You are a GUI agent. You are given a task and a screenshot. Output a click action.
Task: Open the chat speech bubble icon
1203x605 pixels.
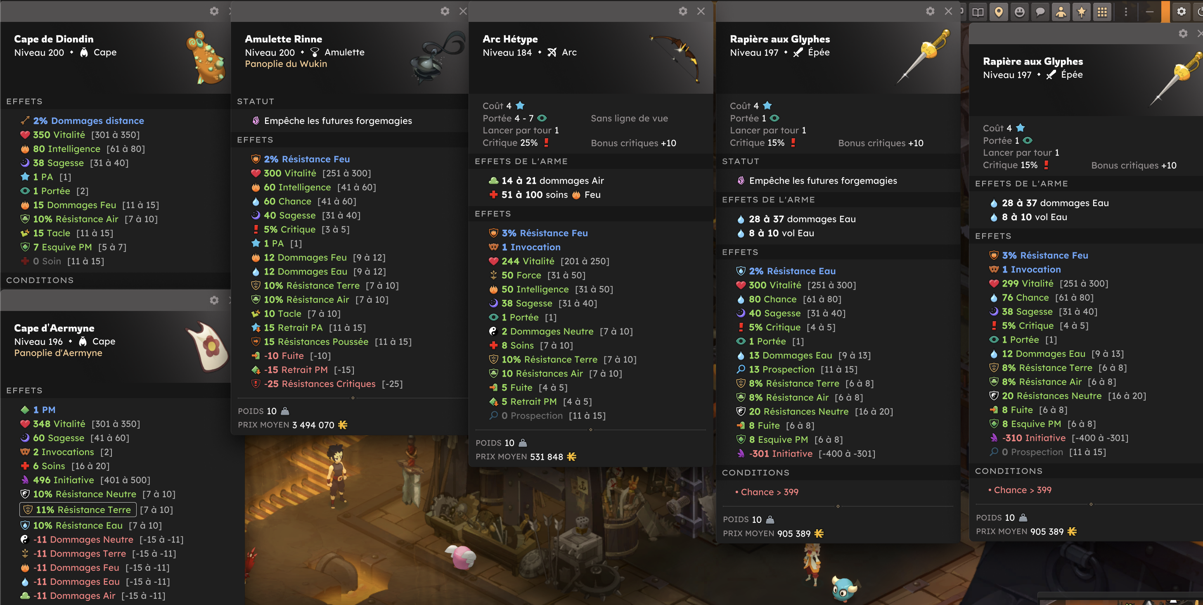1040,12
